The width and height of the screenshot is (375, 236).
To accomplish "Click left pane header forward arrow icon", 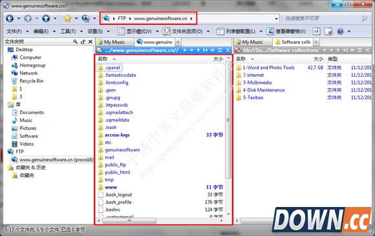I will pyautogui.click(x=191, y=50).
